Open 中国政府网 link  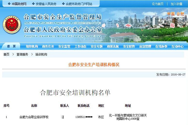(x=19, y=4)
